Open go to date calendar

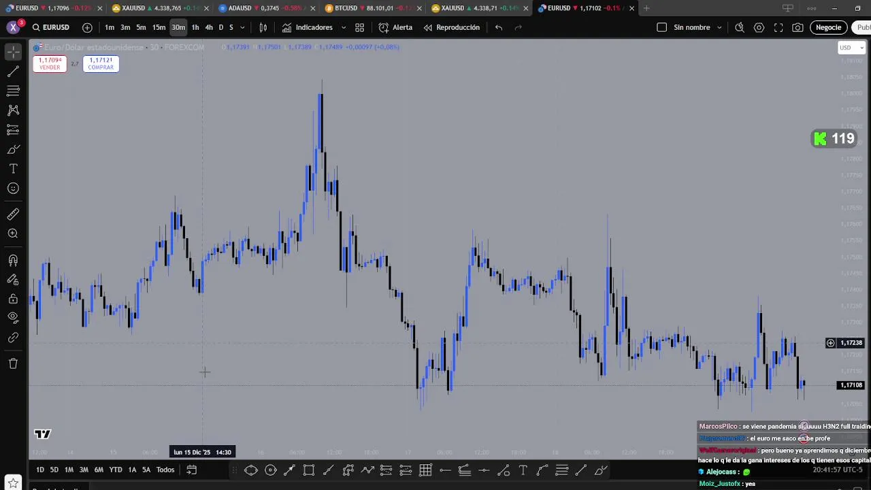(192, 470)
